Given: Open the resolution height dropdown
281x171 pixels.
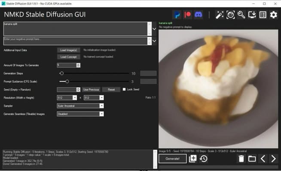Looking at the screenshot, I should point(101,98).
